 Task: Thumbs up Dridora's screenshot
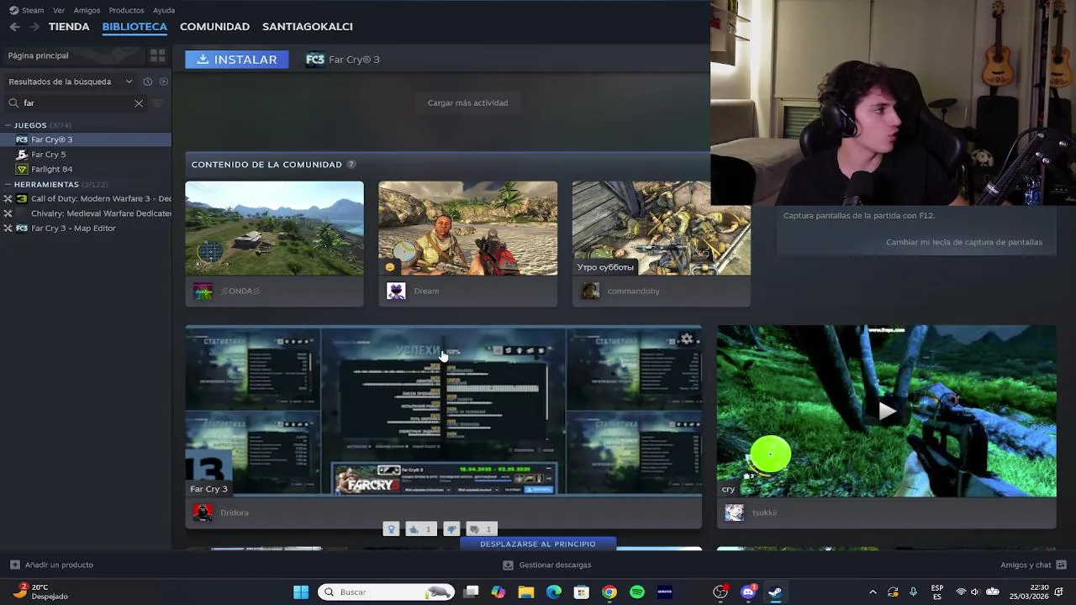pyautogui.click(x=420, y=529)
